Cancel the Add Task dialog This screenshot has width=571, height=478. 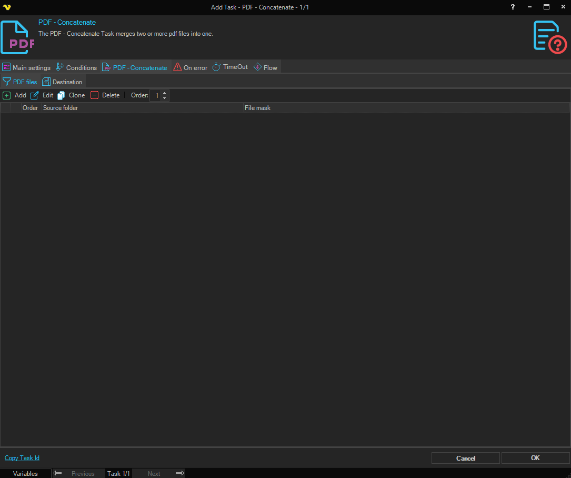[465, 458]
